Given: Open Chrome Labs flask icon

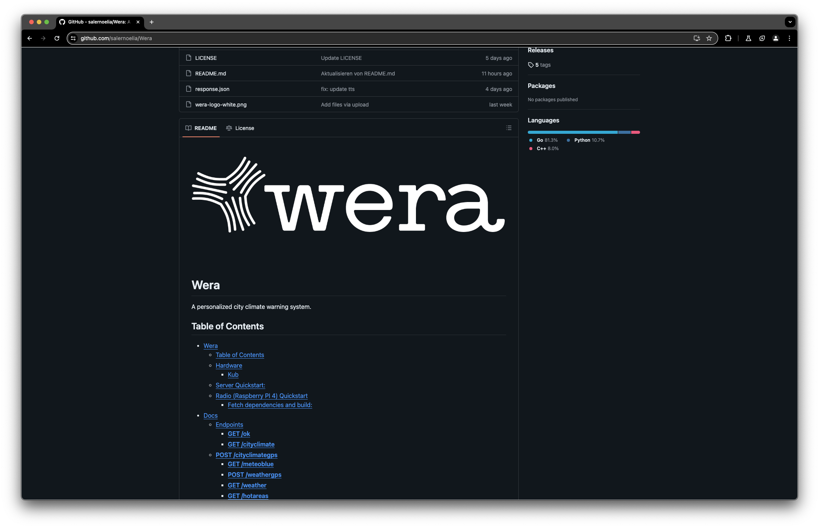Looking at the screenshot, I should 748,38.
